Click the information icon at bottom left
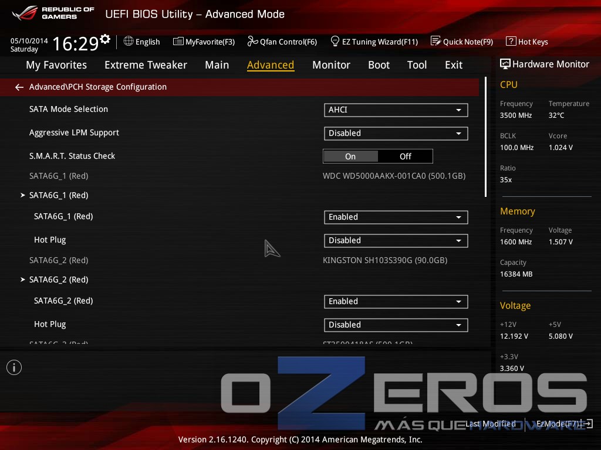The width and height of the screenshot is (601, 450). pos(14,367)
